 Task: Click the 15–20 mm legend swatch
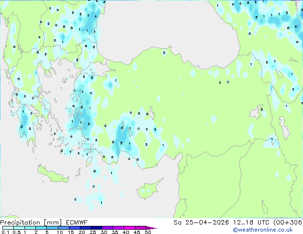click(74, 228)
